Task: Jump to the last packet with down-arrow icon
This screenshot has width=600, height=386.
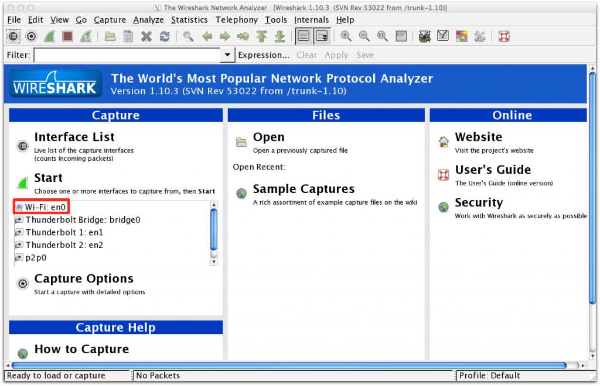Action: (280, 36)
